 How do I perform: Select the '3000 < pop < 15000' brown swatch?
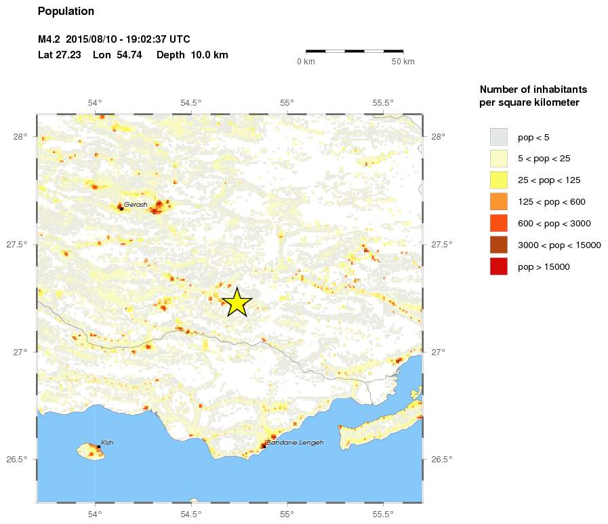(x=498, y=245)
